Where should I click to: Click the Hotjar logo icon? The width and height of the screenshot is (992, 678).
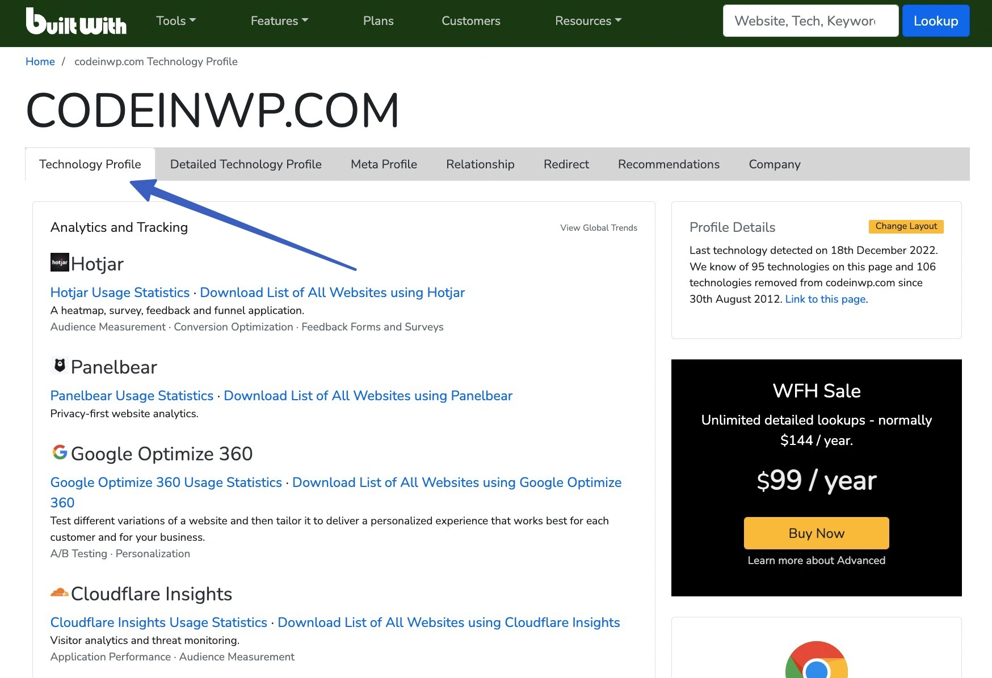(60, 262)
